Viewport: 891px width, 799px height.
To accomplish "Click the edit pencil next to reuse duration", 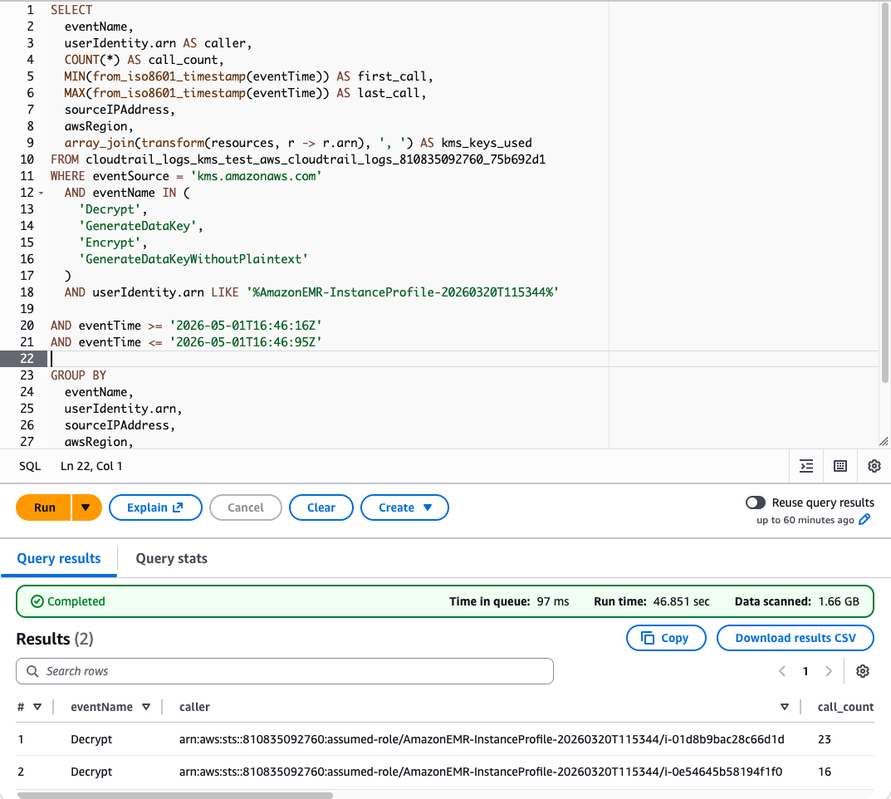I will pos(864,519).
